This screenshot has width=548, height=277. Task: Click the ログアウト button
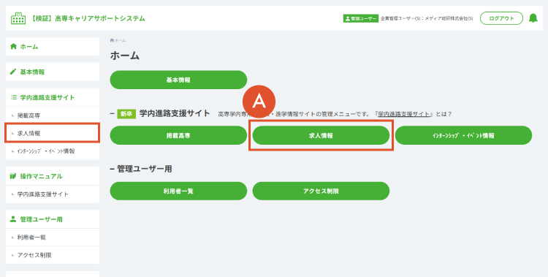pyautogui.click(x=501, y=18)
